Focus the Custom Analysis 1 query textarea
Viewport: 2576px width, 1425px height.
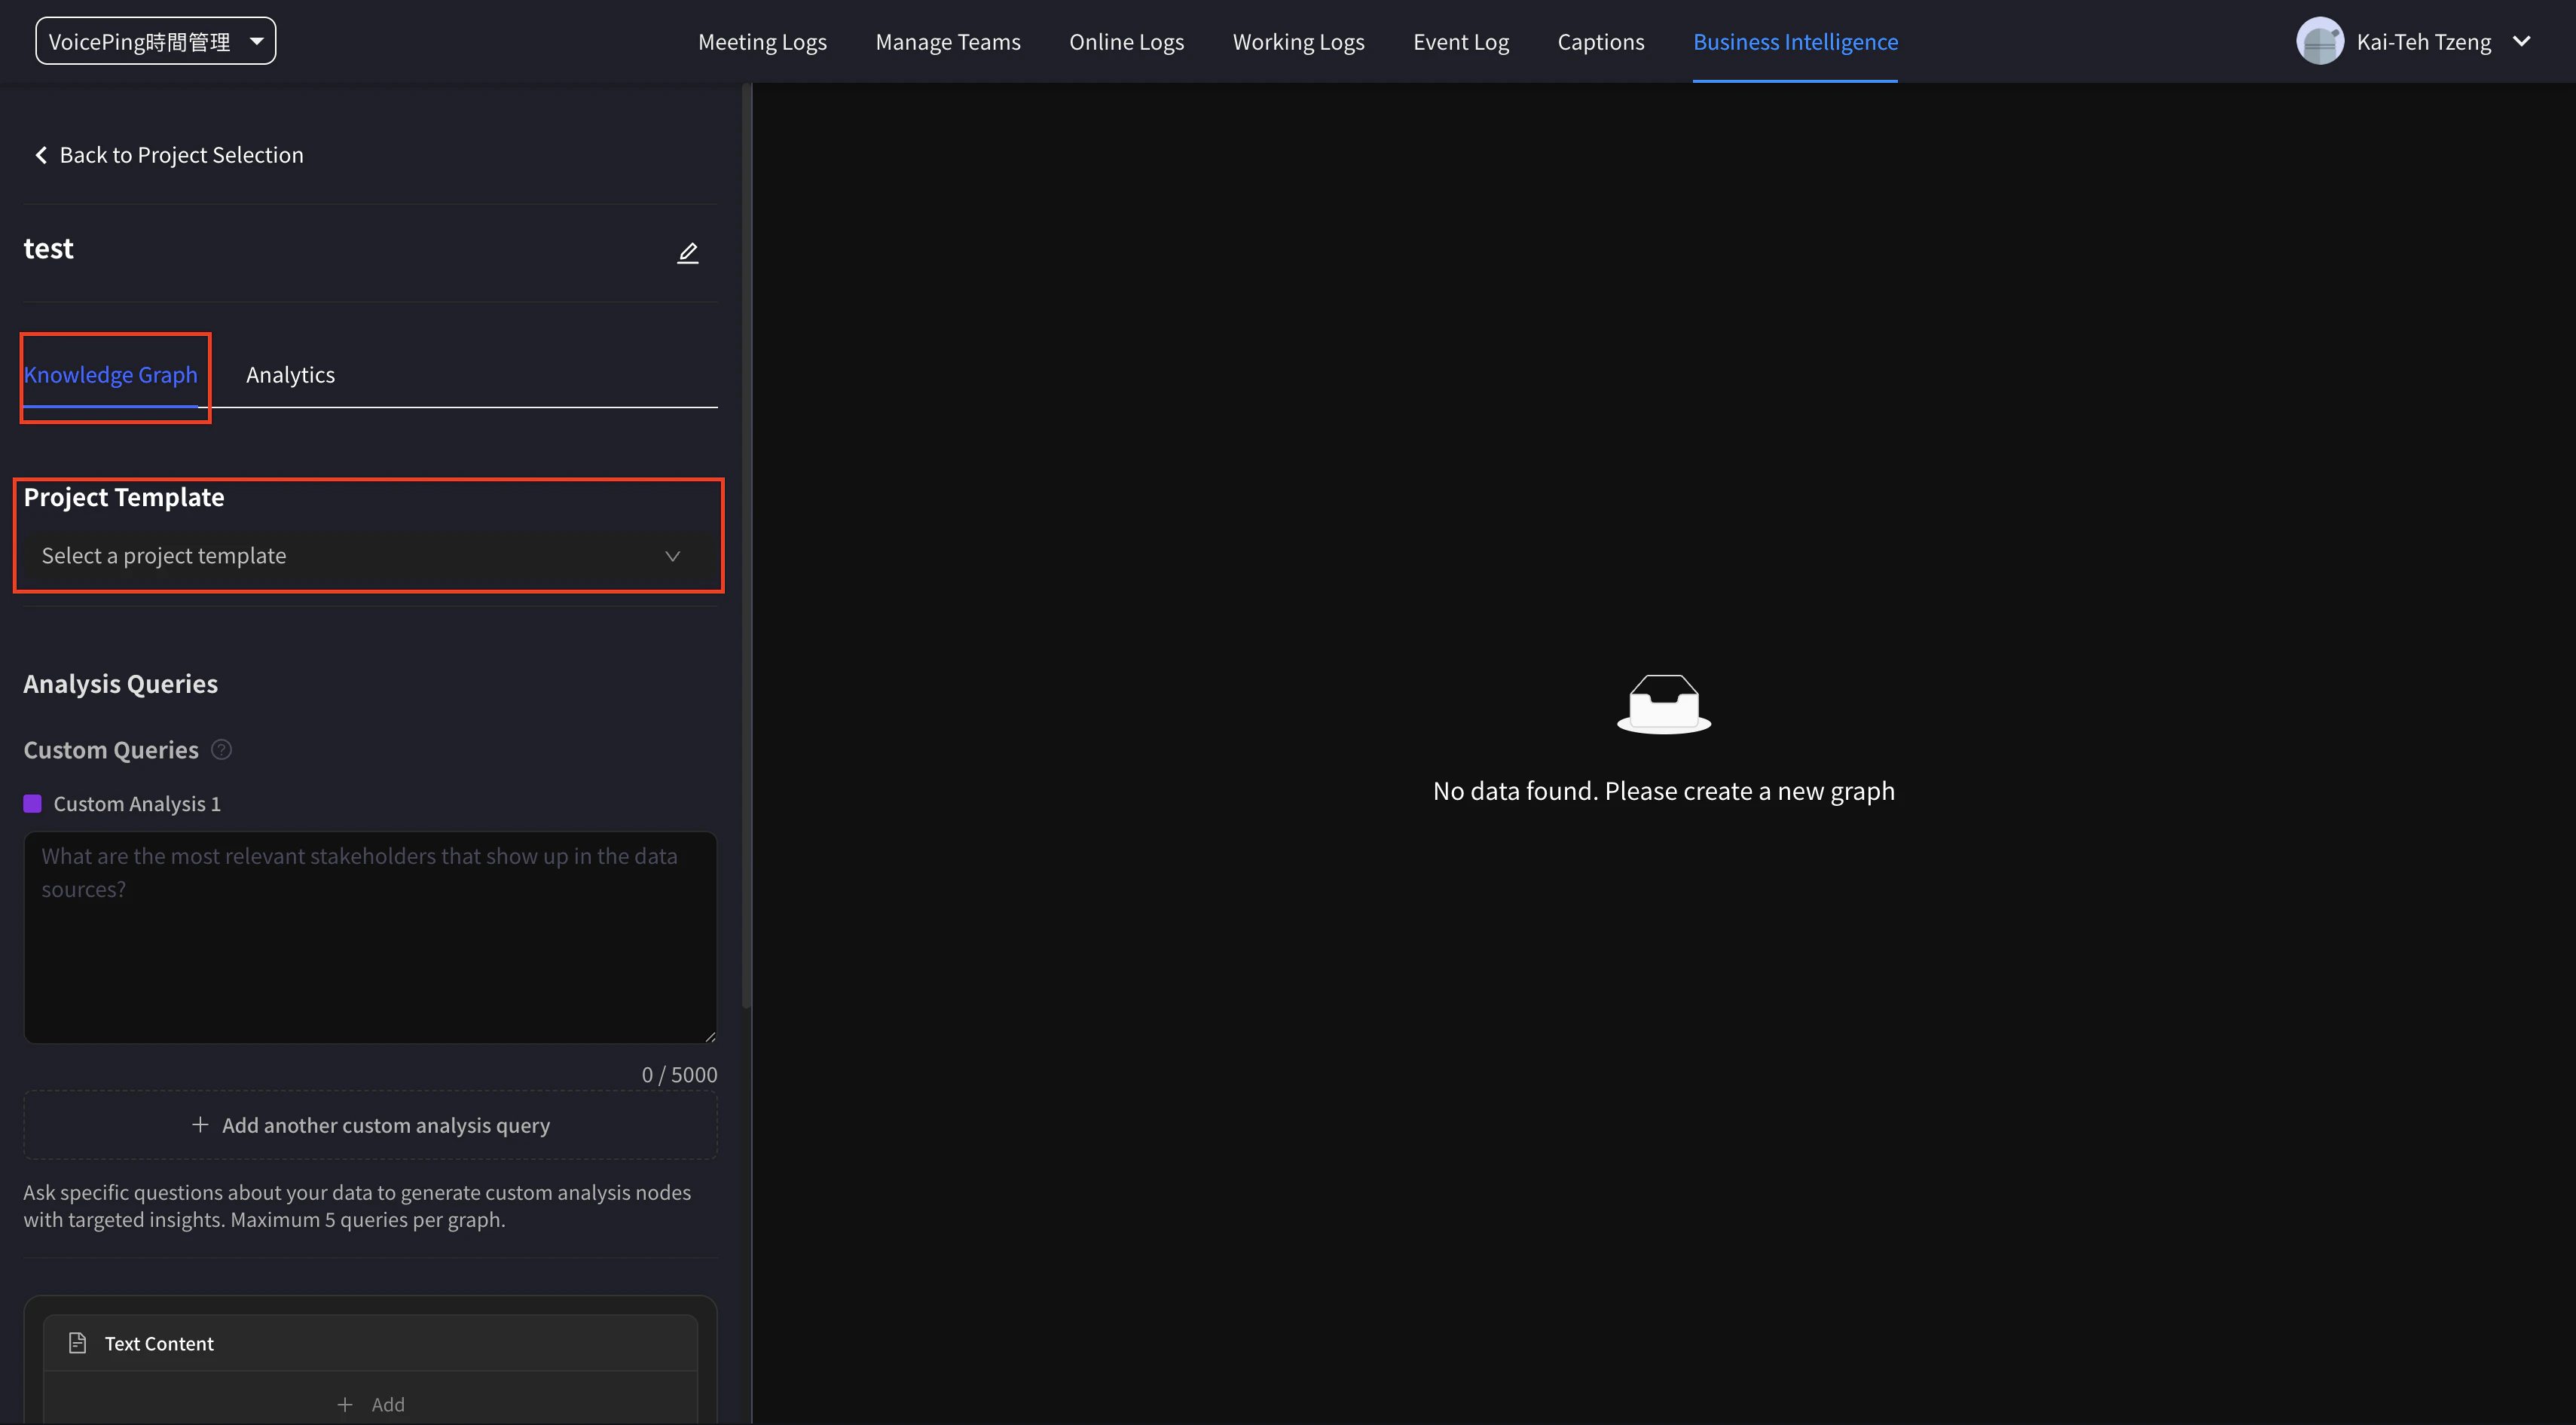pos(370,938)
